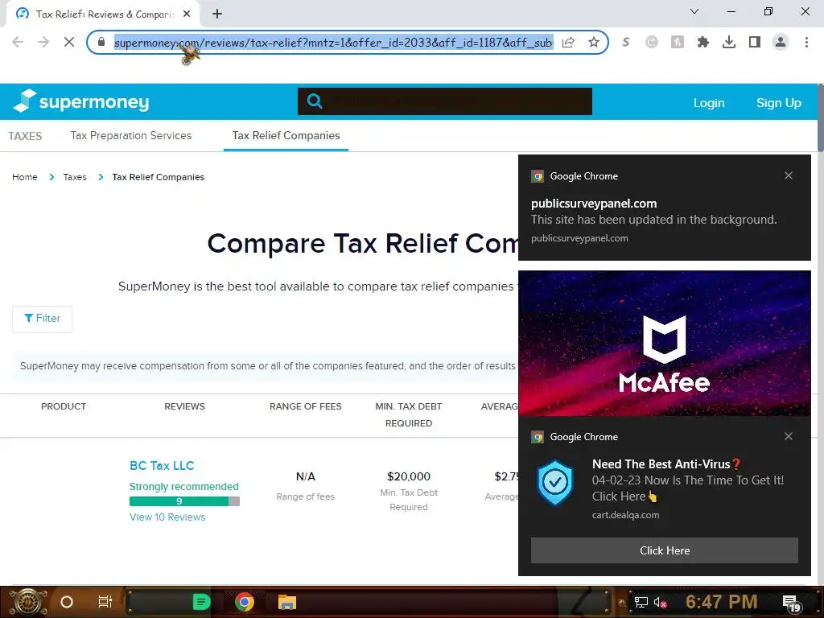Dismiss the anti-virus Chrome notification
Viewport: 824px width, 618px height.
[789, 436]
